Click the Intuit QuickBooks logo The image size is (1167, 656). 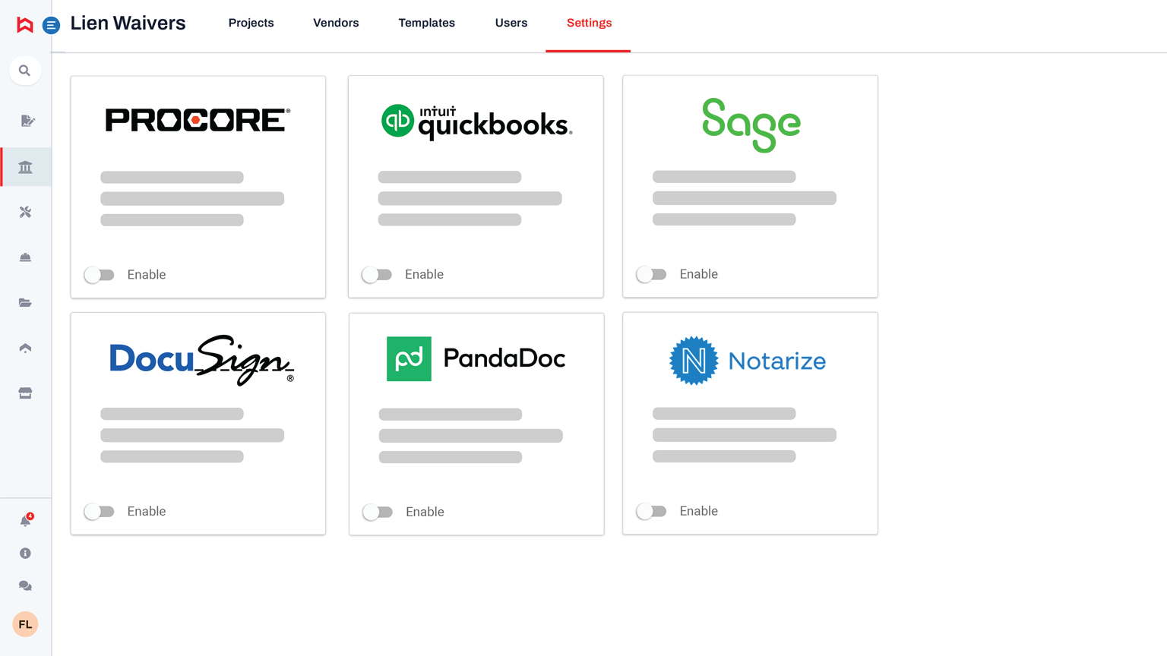coord(476,121)
